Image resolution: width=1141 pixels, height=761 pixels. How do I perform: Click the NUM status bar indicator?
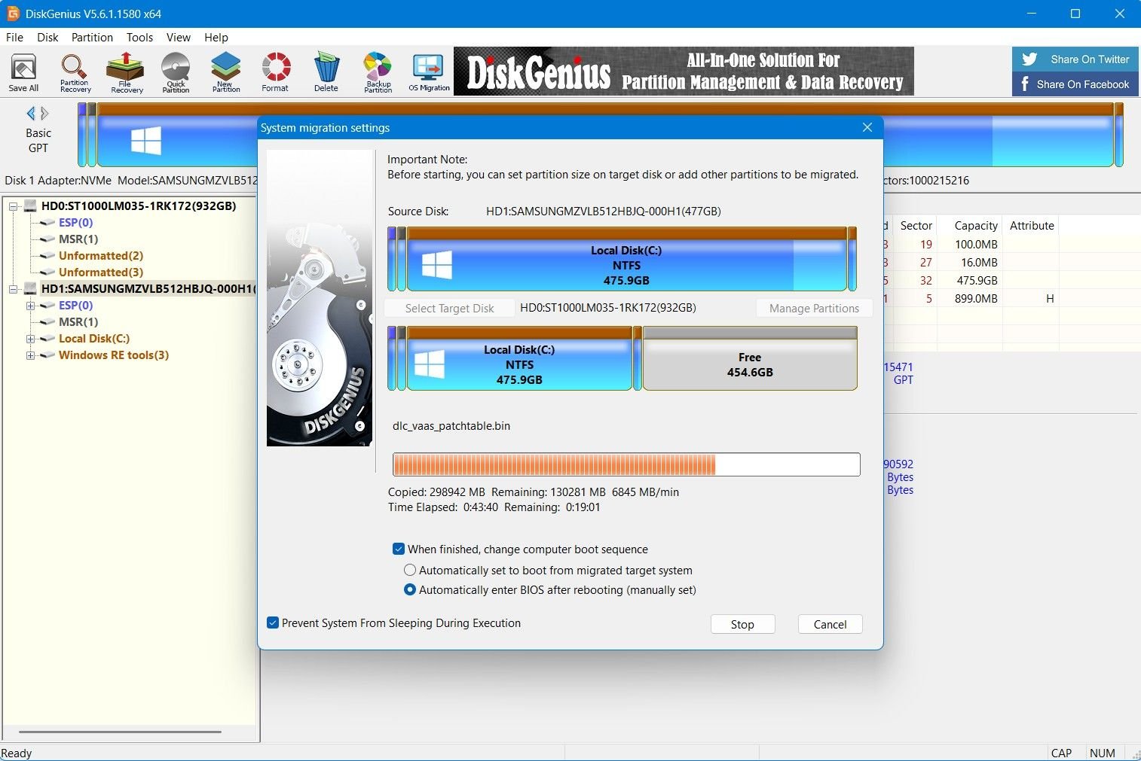[1103, 753]
